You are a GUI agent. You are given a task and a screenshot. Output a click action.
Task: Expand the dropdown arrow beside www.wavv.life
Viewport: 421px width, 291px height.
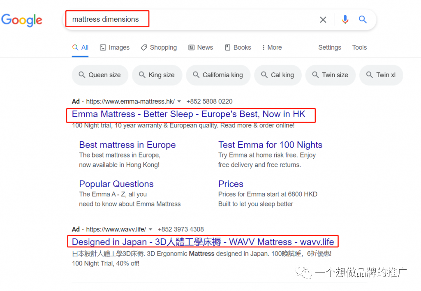150,229
